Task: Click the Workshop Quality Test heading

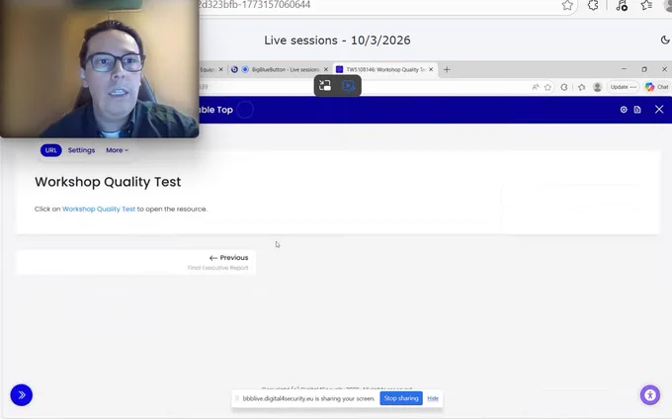Action: (x=108, y=182)
